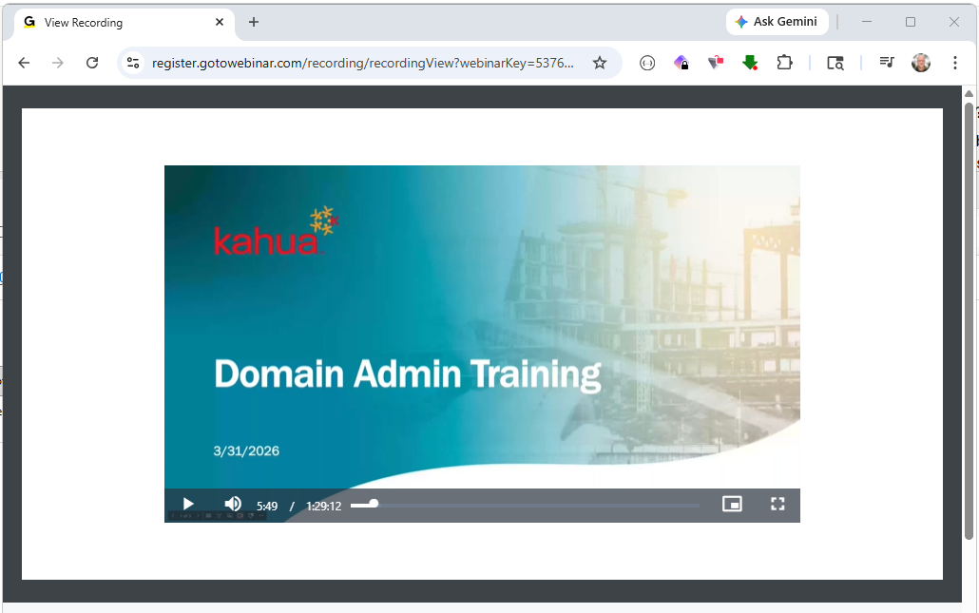Open a new browser tab
The width and height of the screenshot is (979, 613).
pyautogui.click(x=253, y=21)
